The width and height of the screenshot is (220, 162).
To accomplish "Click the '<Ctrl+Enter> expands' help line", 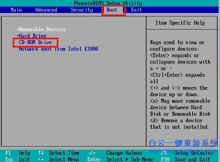I will [177, 75].
